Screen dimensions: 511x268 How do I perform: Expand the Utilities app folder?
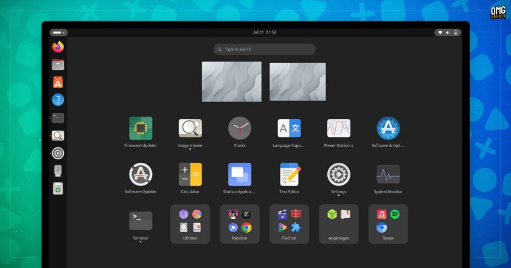click(x=190, y=224)
